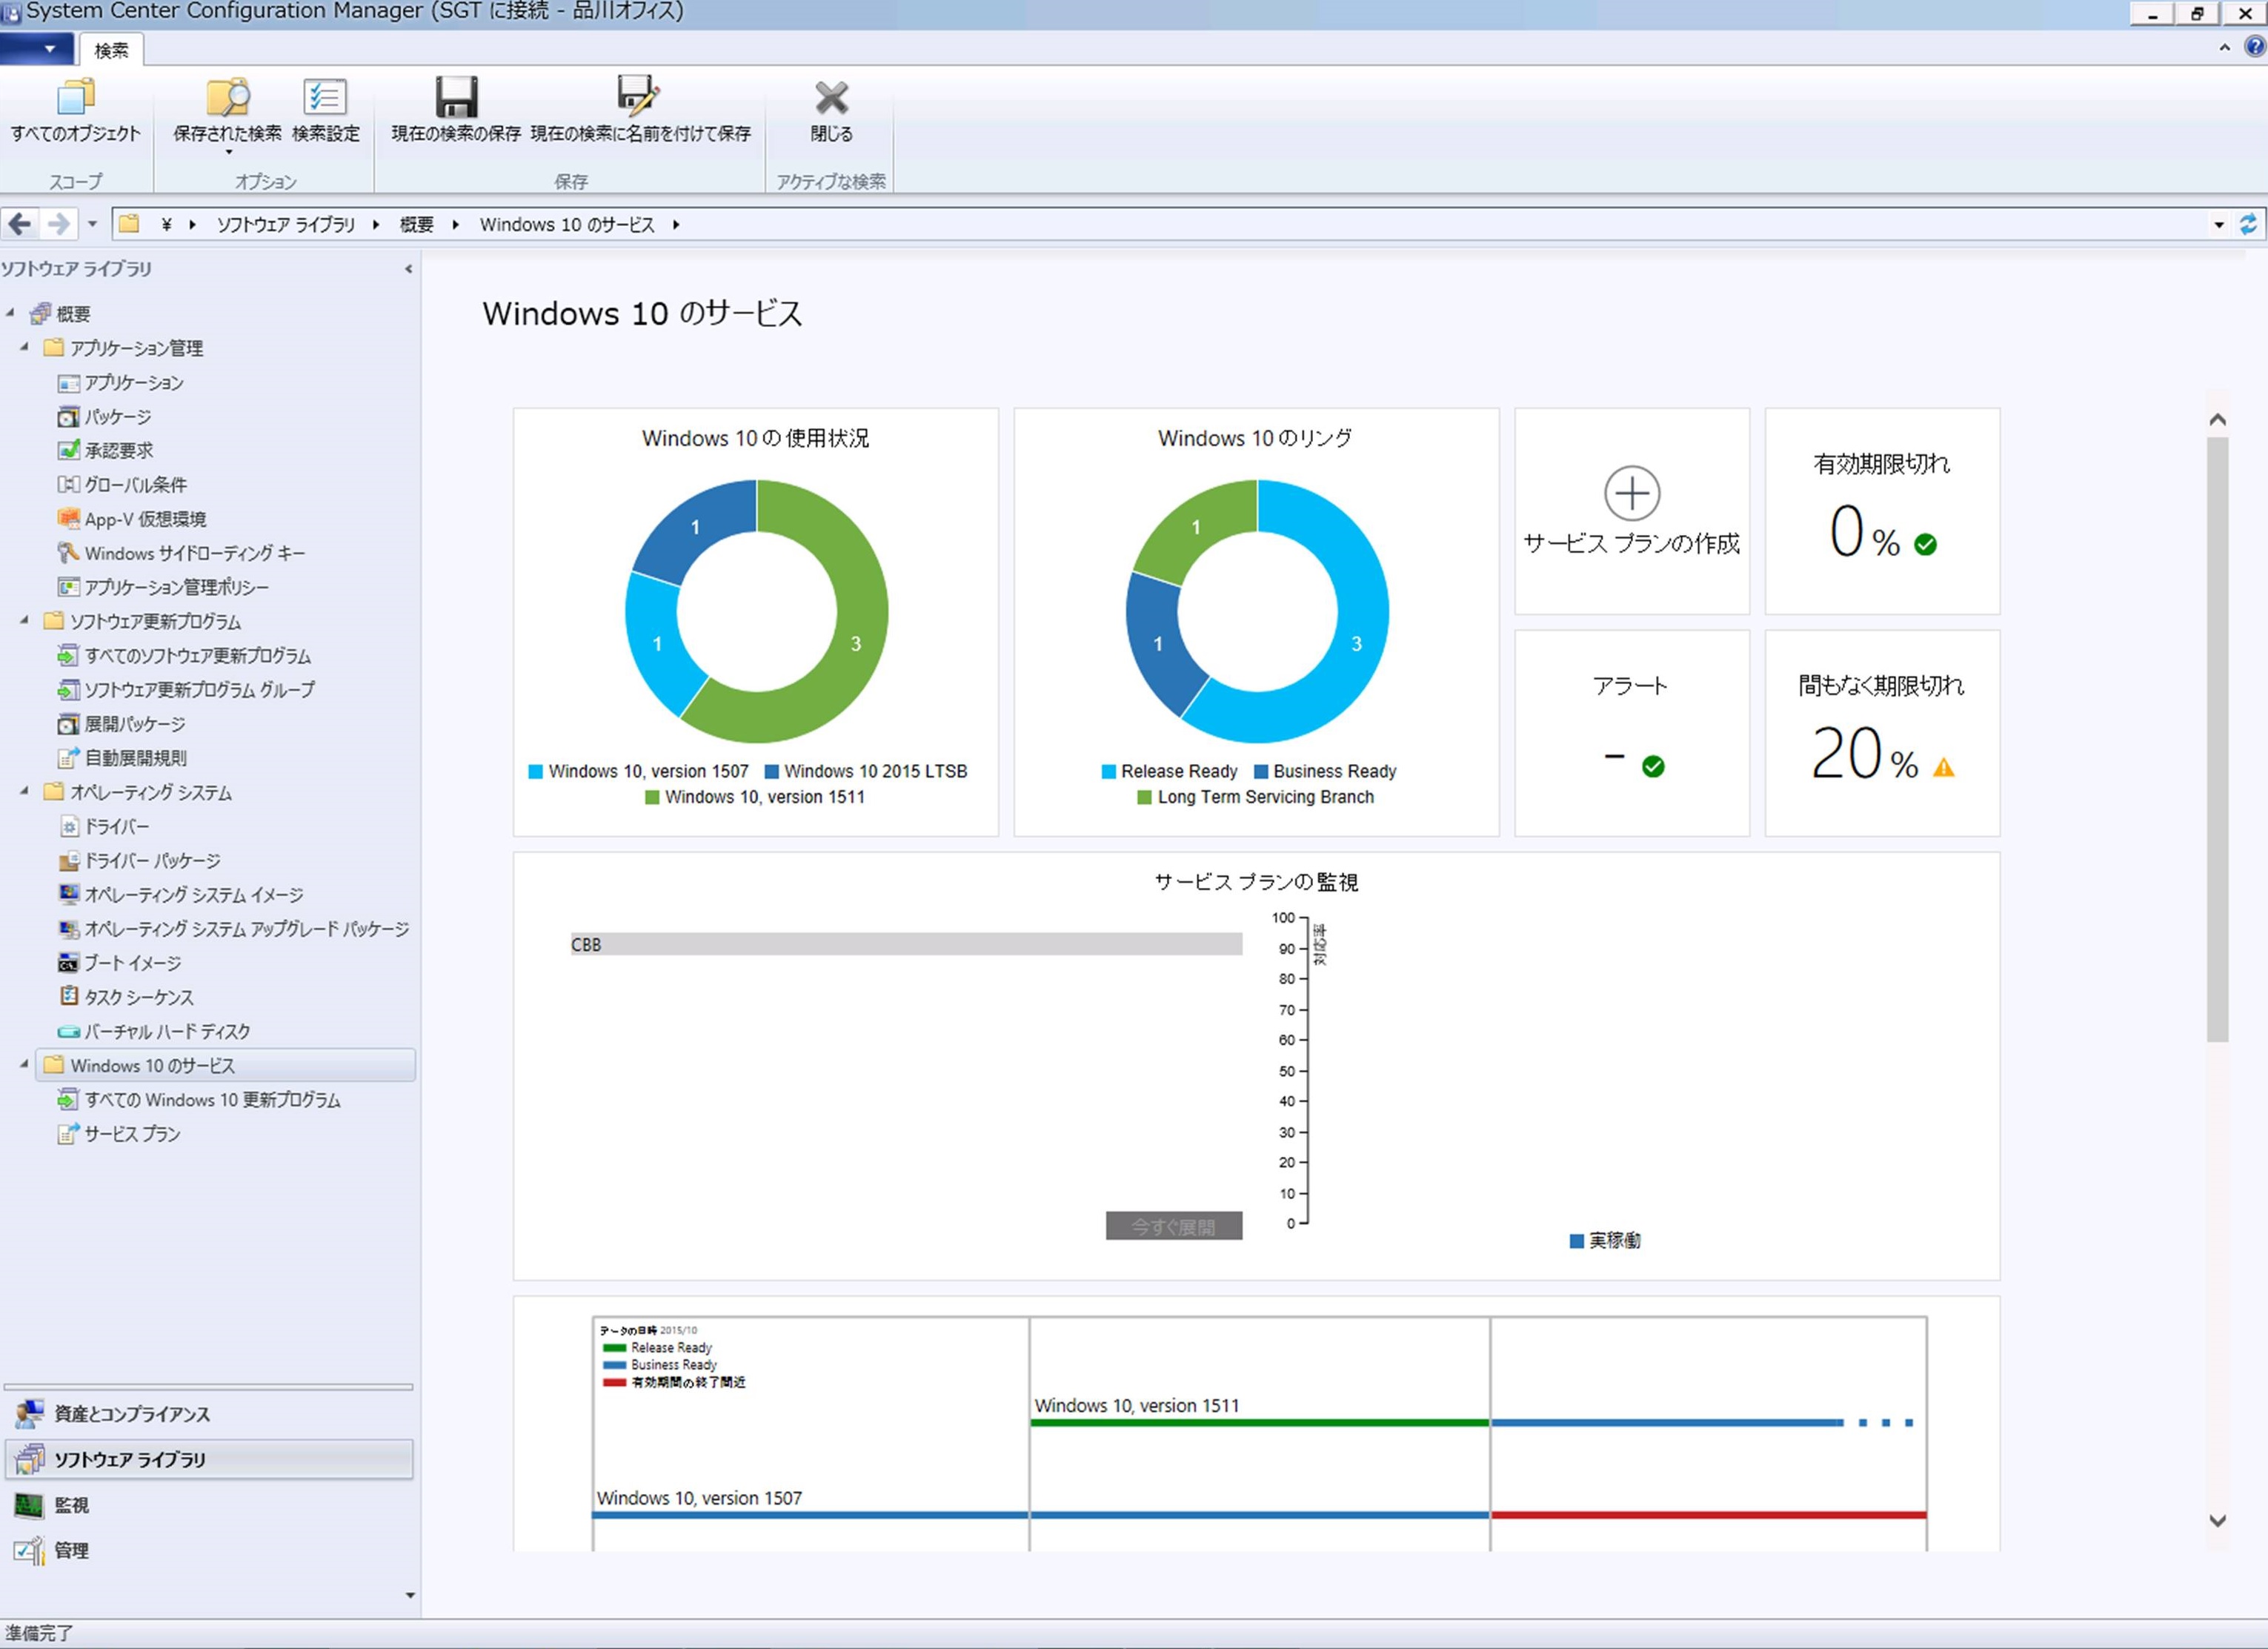
Task: Click dashboard scroll up arrow
Action: point(2217,419)
